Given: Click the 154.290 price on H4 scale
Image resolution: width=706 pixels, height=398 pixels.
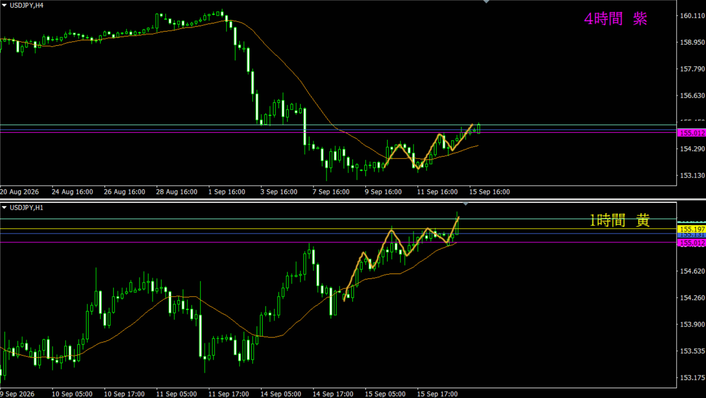Looking at the screenshot, I should pyautogui.click(x=692, y=149).
